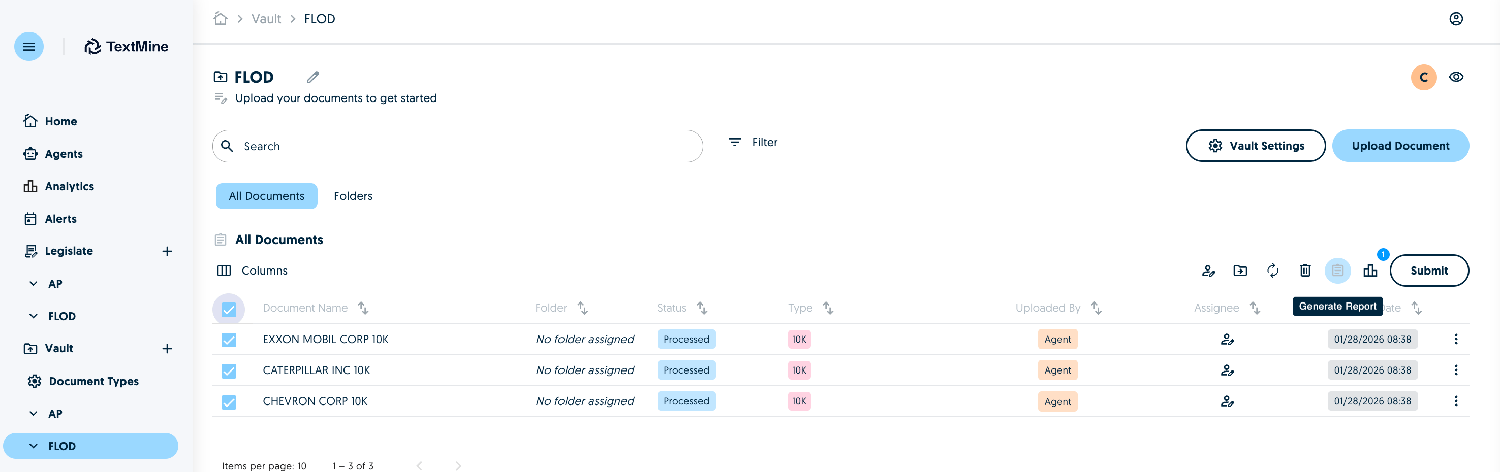Click the orange C user avatar

[1424, 77]
